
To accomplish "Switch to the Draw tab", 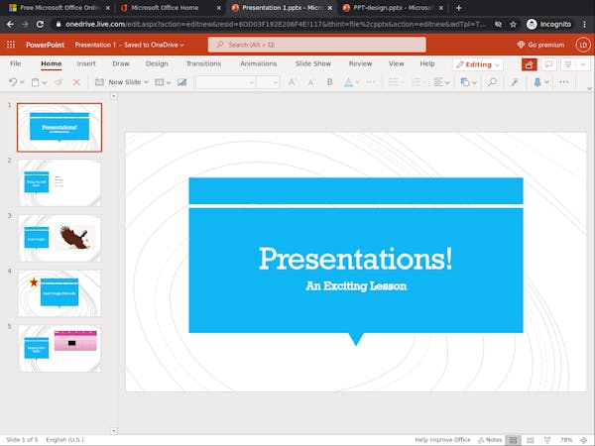I will click(121, 63).
